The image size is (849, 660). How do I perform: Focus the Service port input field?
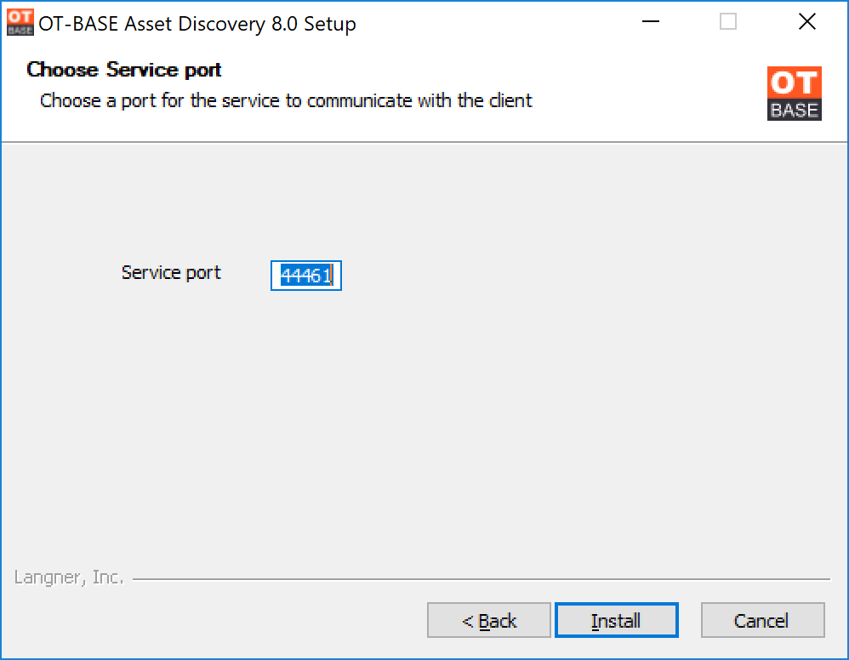pyautogui.click(x=306, y=276)
